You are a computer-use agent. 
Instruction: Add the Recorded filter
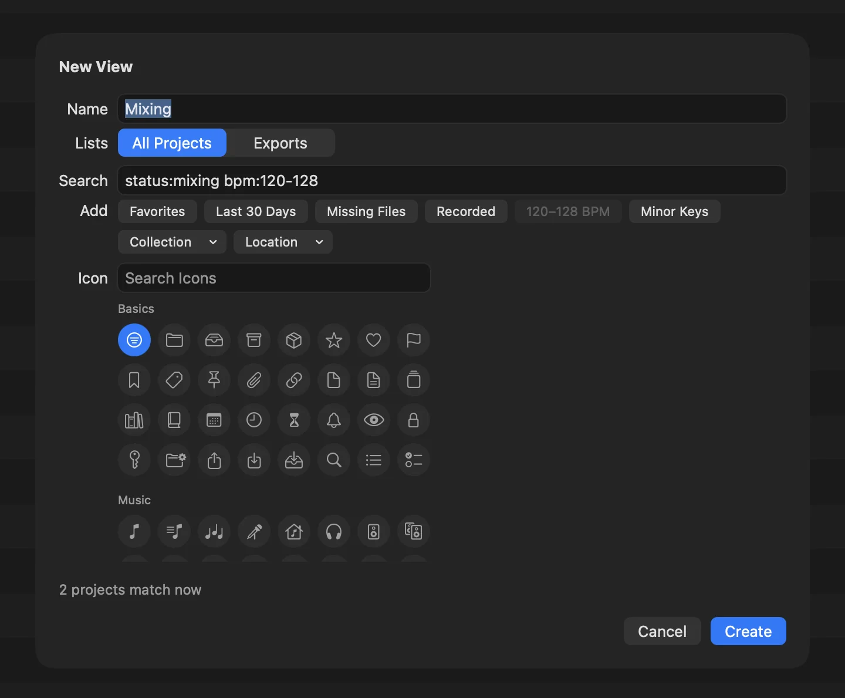[x=466, y=211]
